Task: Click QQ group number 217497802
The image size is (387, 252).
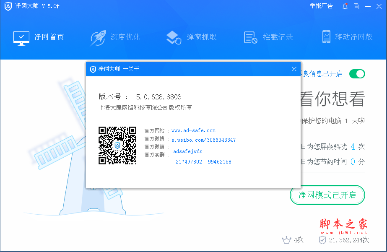Action: pyautogui.click(x=189, y=162)
